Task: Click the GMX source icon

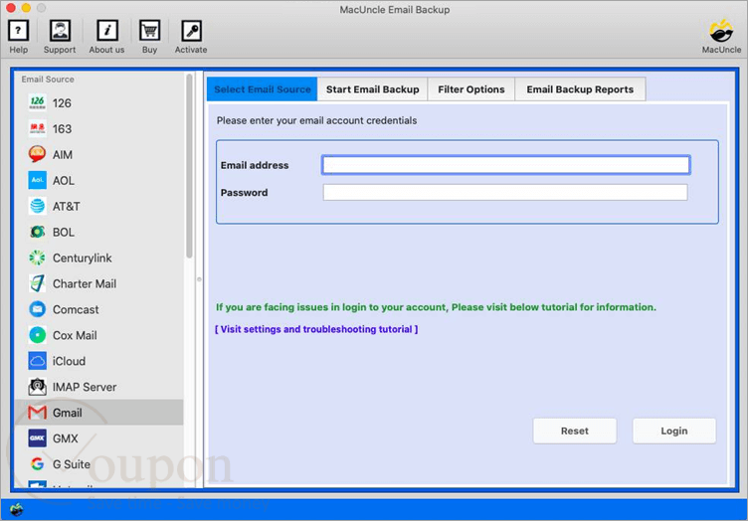Action: (x=37, y=438)
